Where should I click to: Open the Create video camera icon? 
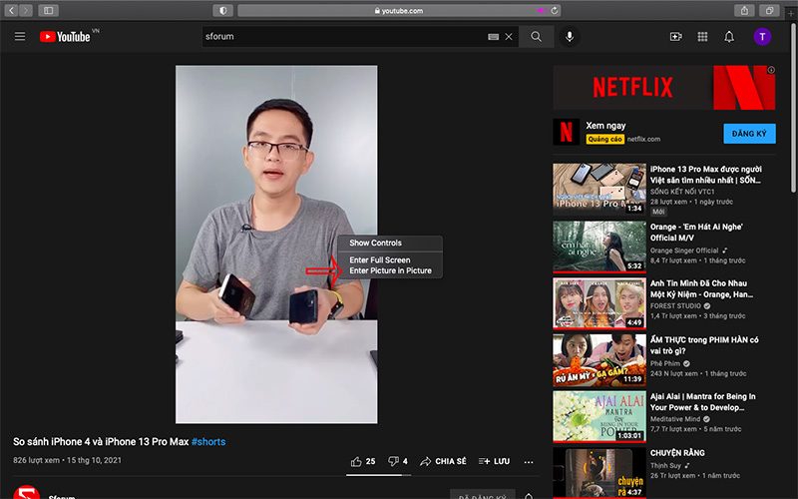pyautogui.click(x=675, y=37)
